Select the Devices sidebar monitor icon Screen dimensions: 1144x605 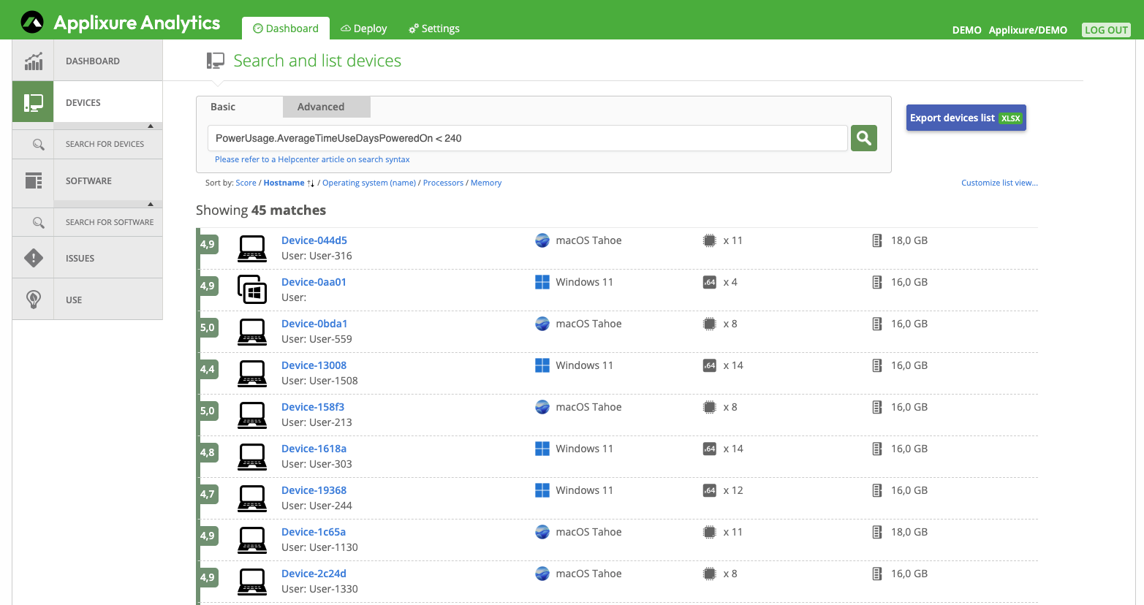(x=34, y=102)
